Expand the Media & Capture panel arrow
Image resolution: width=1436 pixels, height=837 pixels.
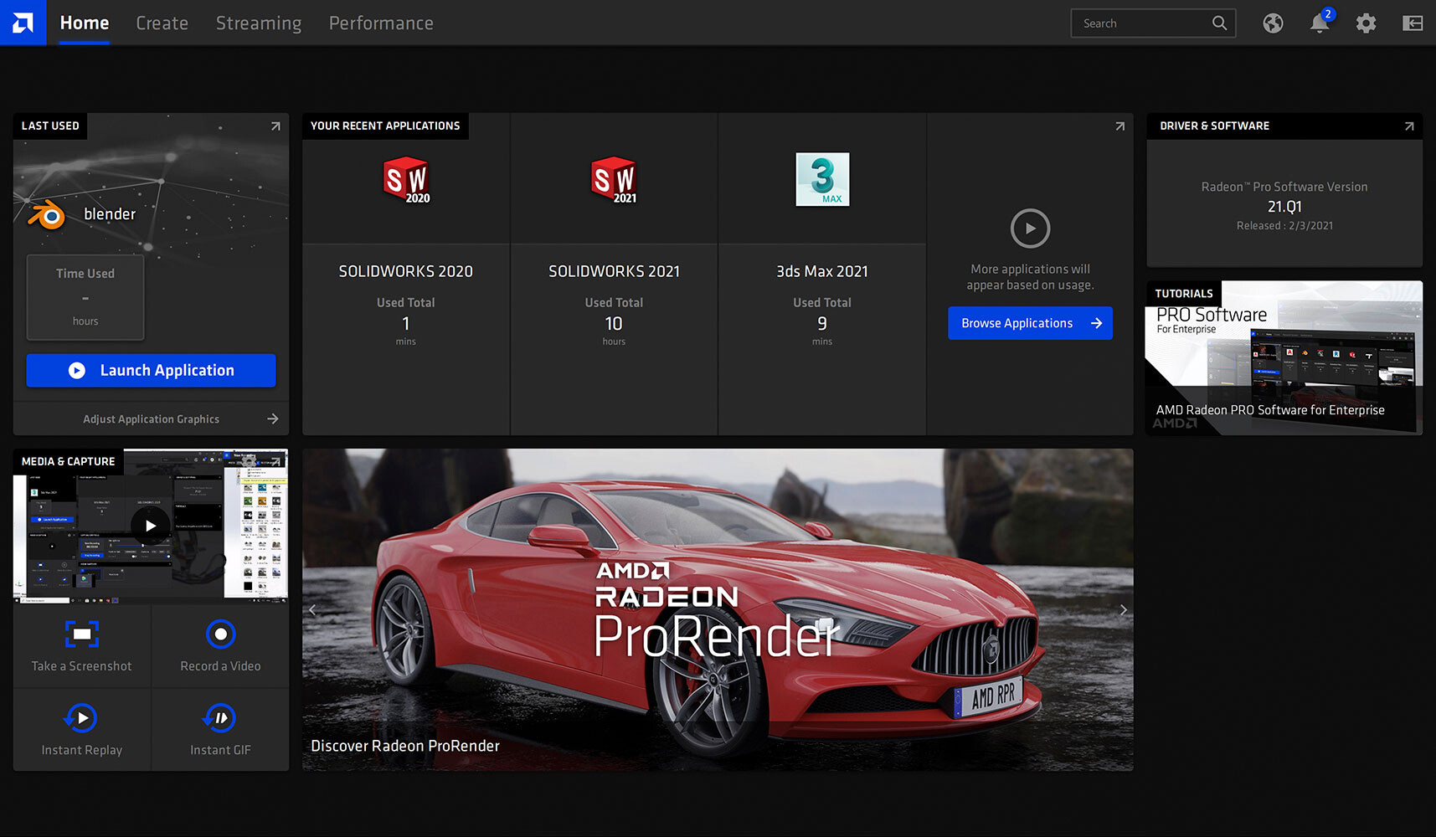[275, 461]
